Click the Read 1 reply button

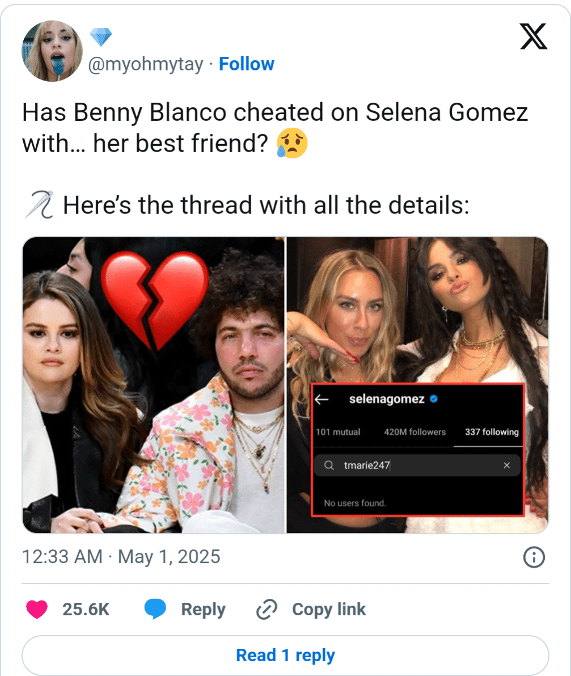coord(285,655)
